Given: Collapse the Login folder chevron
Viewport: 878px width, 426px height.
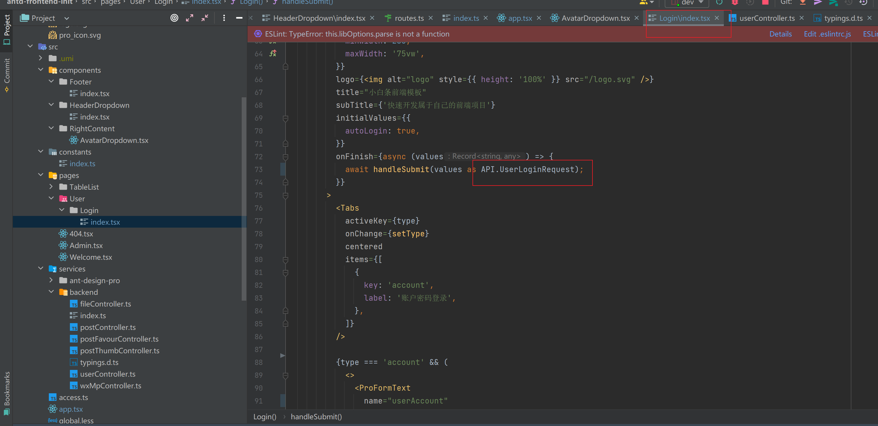Looking at the screenshot, I should pyautogui.click(x=62, y=210).
